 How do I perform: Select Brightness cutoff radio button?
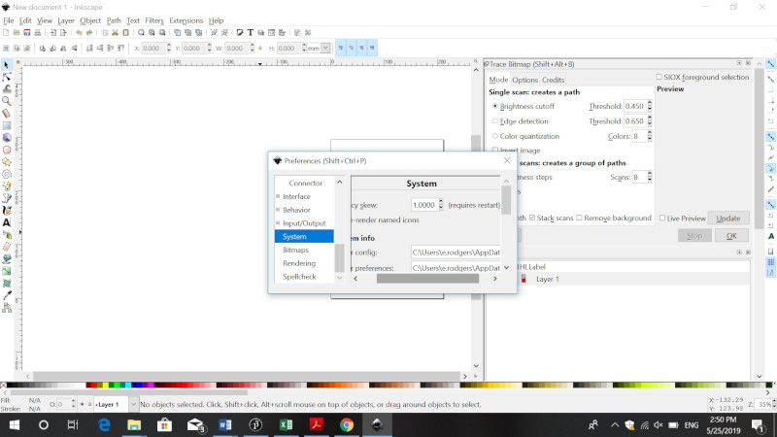tap(495, 106)
